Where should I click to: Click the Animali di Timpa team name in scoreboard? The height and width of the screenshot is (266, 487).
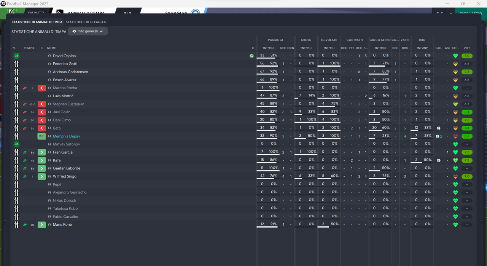86,13
